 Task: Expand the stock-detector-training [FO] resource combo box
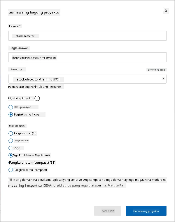(x=87, y=79)
